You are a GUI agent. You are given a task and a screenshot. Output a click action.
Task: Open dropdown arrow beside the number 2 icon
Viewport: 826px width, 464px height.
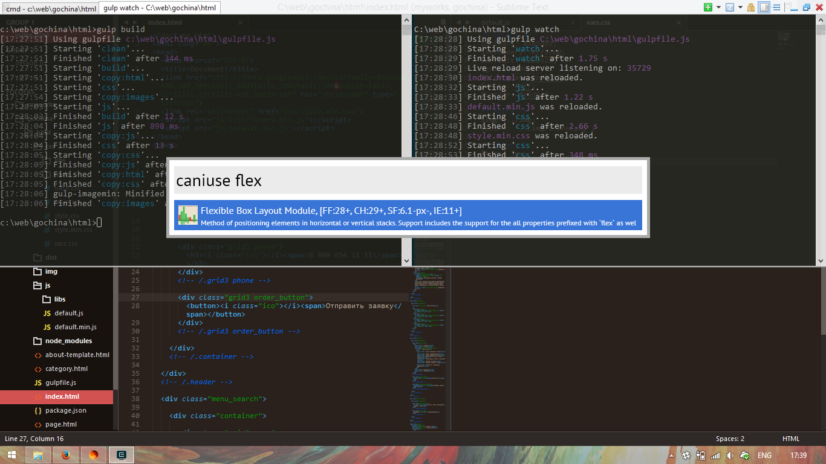pyautogui.click(x=740, y=7)
